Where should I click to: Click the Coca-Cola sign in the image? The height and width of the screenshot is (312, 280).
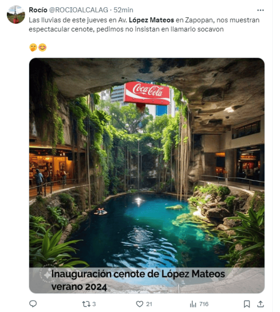click(147, 93)
